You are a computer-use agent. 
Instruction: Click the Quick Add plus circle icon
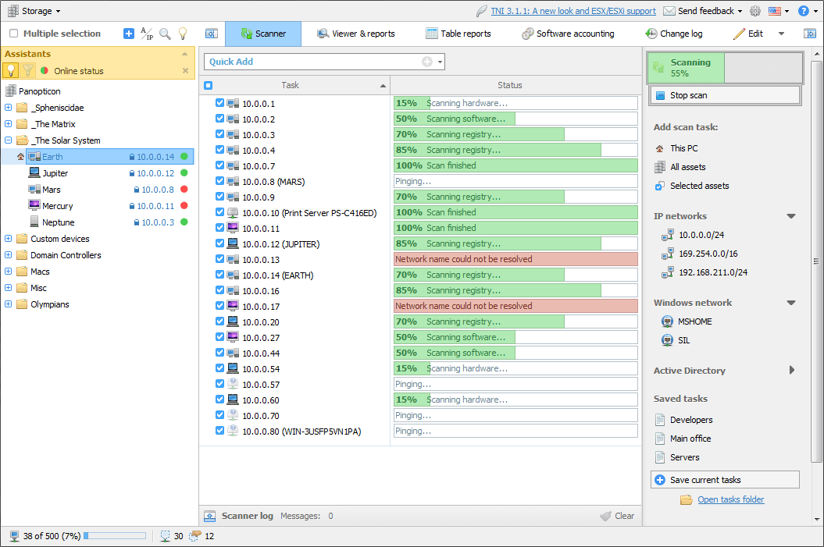[427, 62]
